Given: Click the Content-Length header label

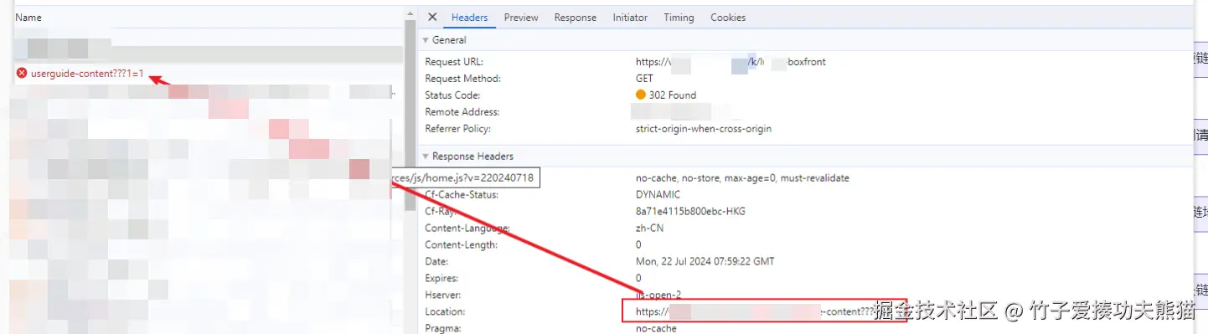Looking at the screenshot, I should 461,245.
